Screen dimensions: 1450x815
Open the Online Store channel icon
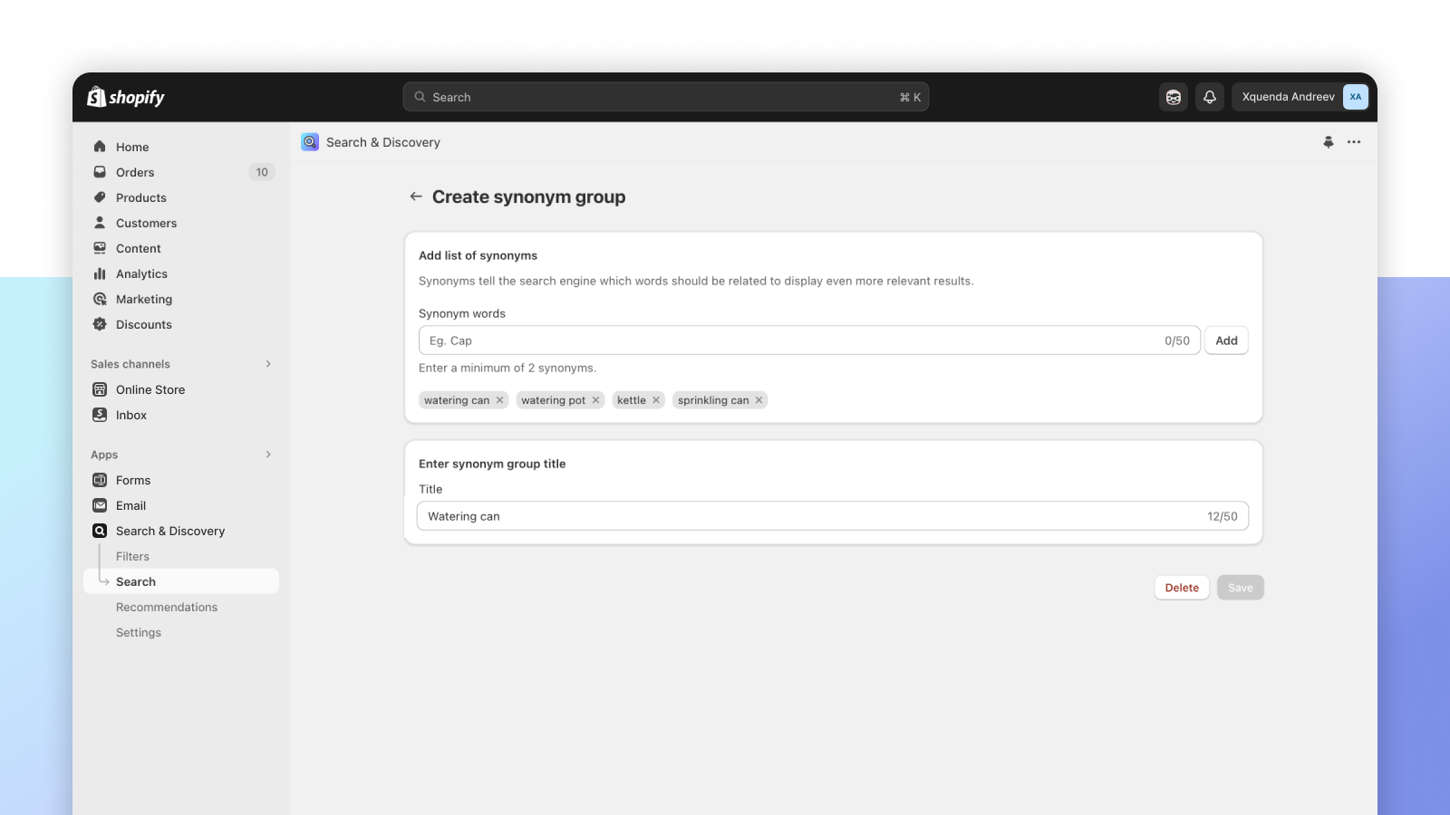click(x=100, y=389)
